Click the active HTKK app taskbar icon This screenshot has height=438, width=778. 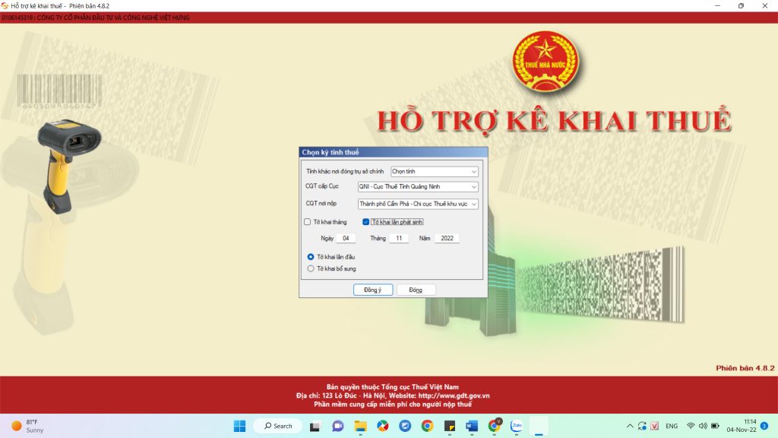(x=539, y=426)
